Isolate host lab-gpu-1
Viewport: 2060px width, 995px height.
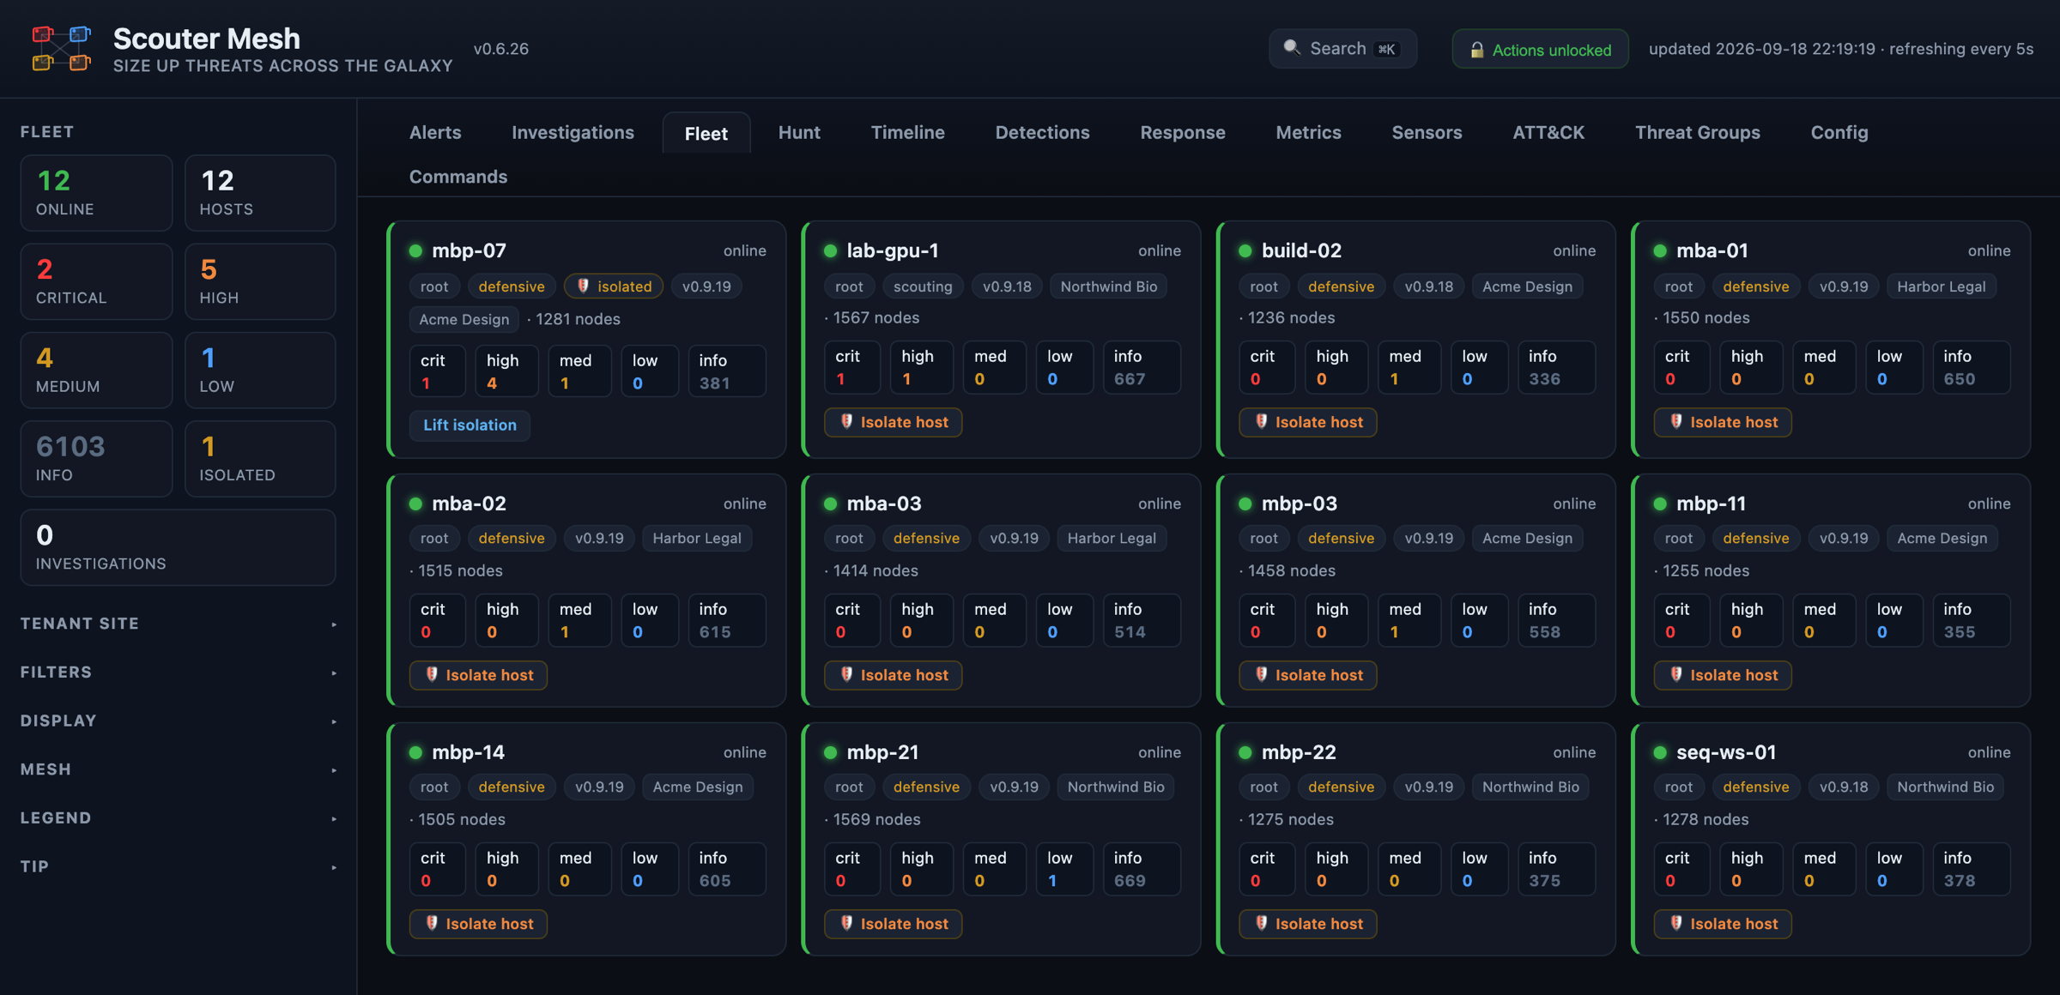click(x=893, y=422)
